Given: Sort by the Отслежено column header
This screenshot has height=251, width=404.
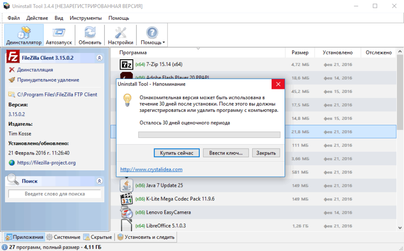Looking at the screenshot, I should 378,53.
